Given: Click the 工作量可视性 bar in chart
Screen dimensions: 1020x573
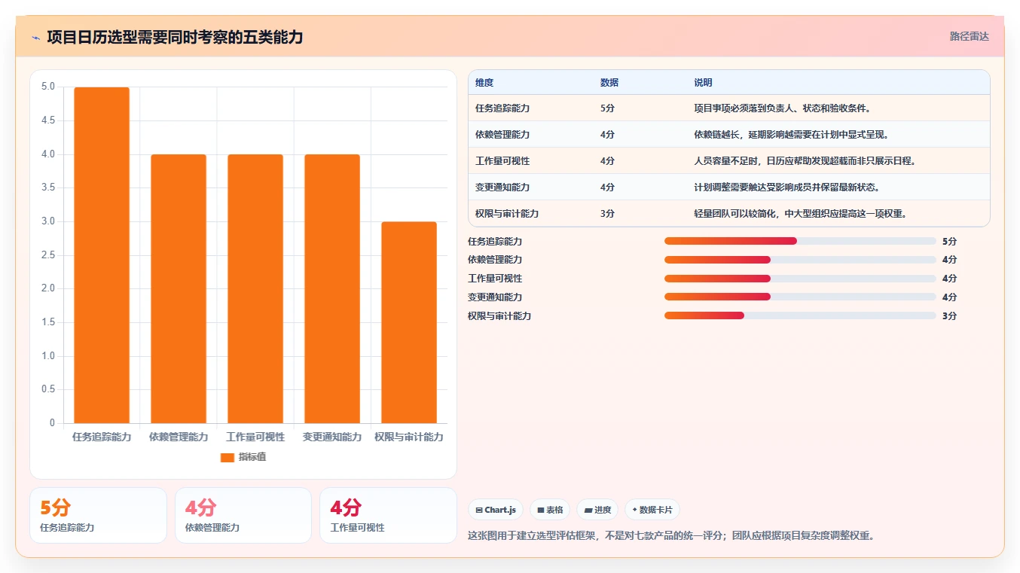Looking at the screenshot, I should point(255,288).
